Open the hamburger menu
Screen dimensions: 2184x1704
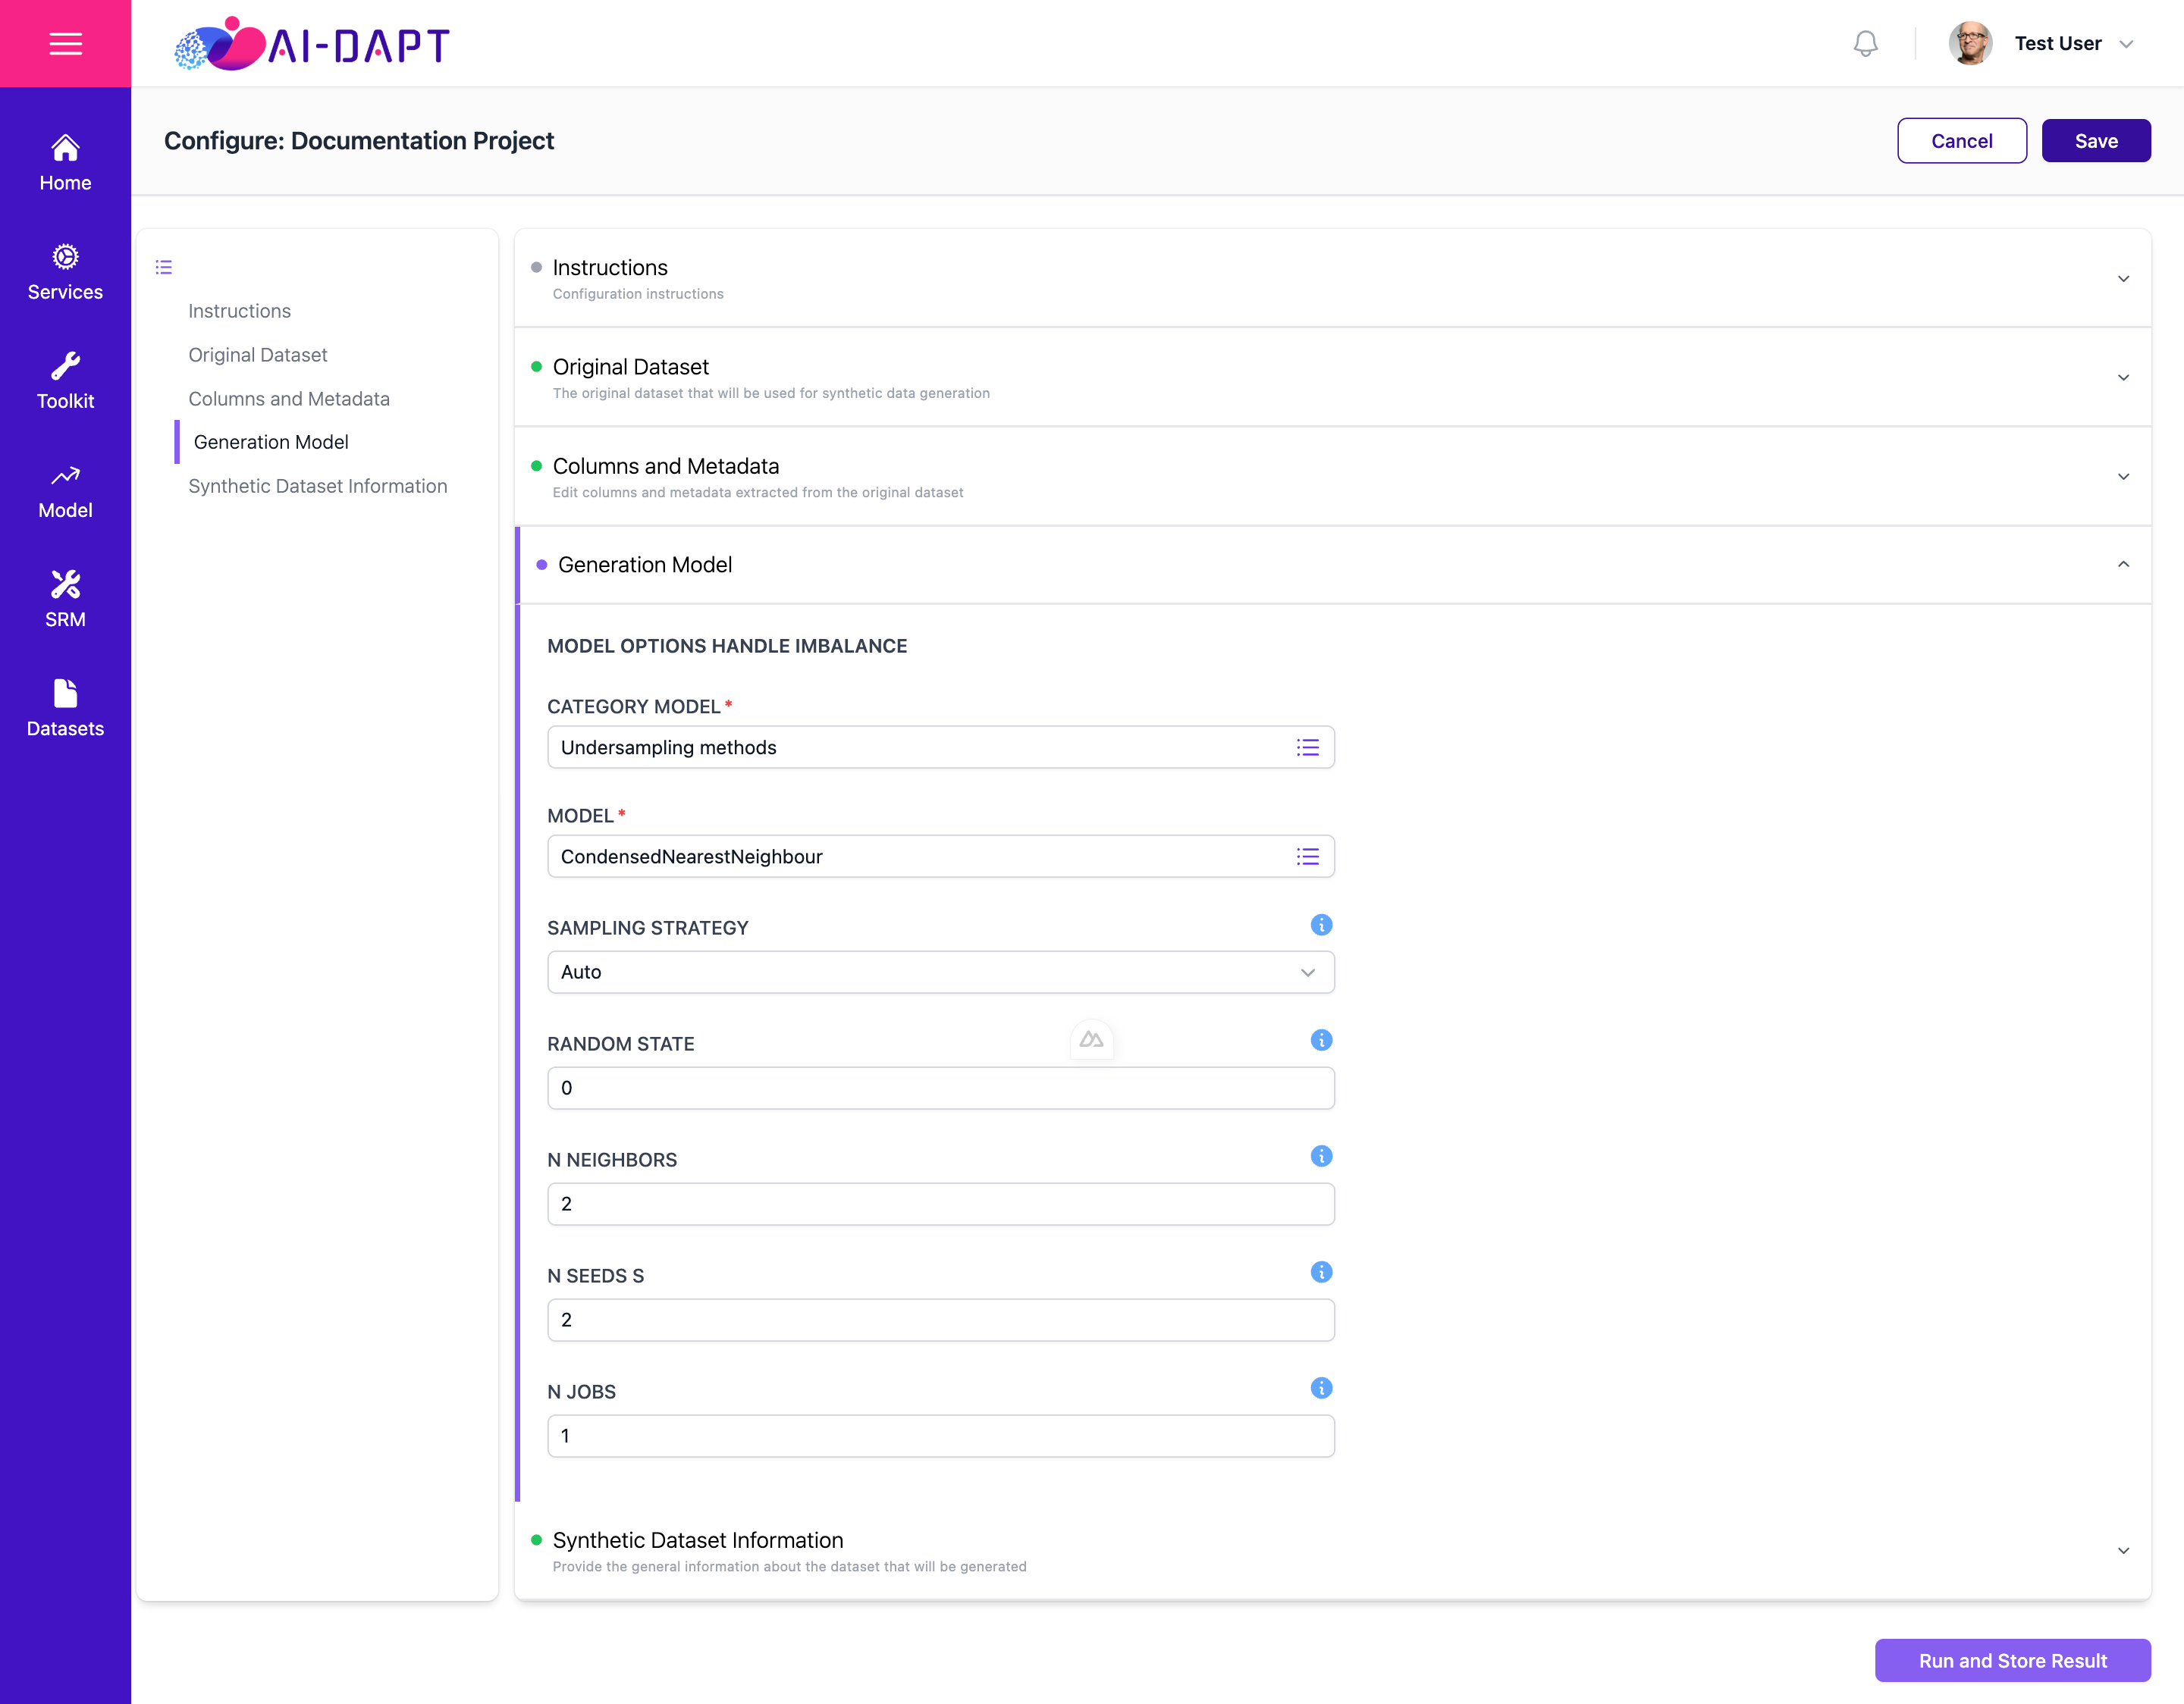[65, 43]
